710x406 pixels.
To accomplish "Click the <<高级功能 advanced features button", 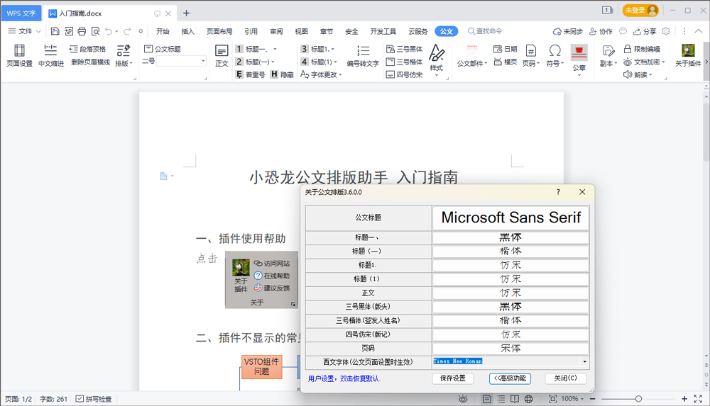I will click(x=510, y=378).
